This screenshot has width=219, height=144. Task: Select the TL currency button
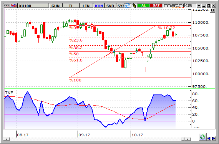point(71,6)
